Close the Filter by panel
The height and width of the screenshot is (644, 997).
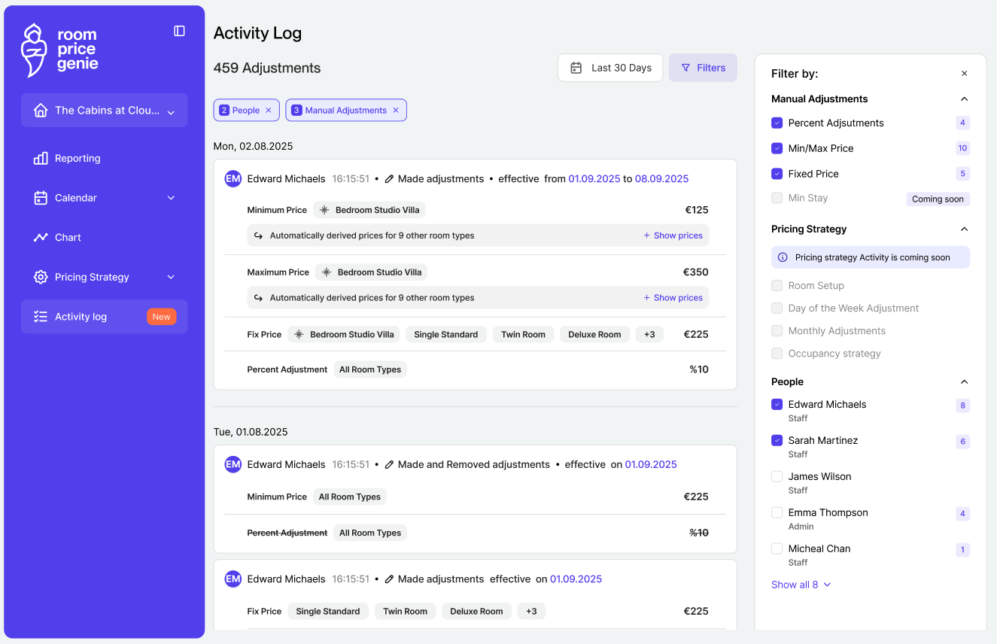point(964,74)
